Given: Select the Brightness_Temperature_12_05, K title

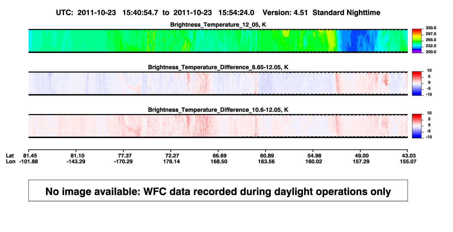Looking at the screenshot, I should (x=218, y=25).
